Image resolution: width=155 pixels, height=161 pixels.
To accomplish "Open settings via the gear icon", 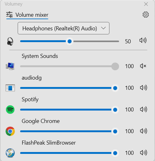I will 146,15.
